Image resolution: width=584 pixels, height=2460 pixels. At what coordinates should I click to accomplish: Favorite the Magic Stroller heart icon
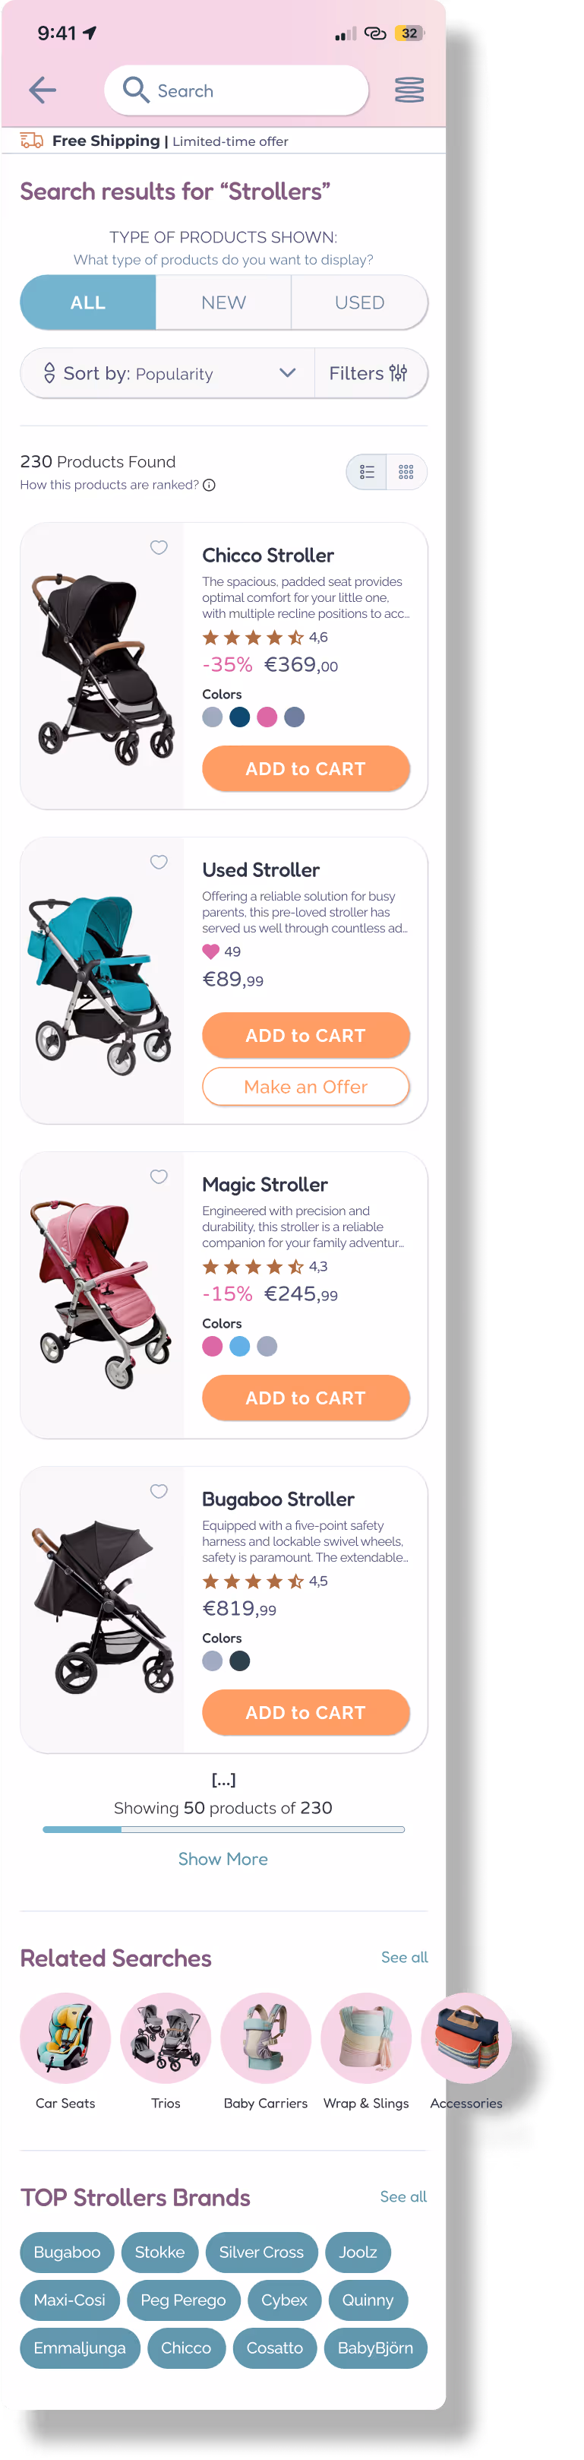click(x=159, y=1177)
